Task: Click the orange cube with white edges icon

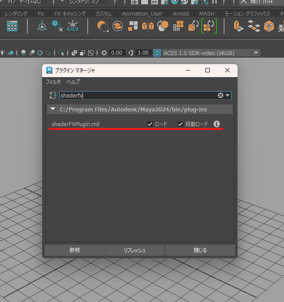Action: coord(269,26)
